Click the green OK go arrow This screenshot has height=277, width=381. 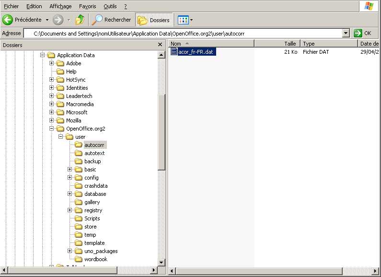pos(358,33)
